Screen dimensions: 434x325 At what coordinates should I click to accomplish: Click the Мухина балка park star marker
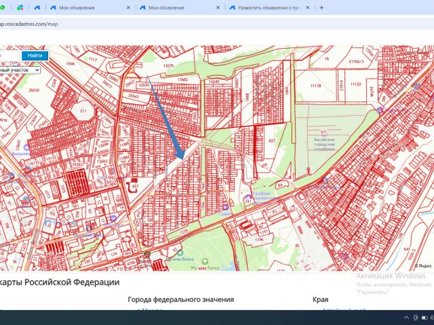pos(180,253)
